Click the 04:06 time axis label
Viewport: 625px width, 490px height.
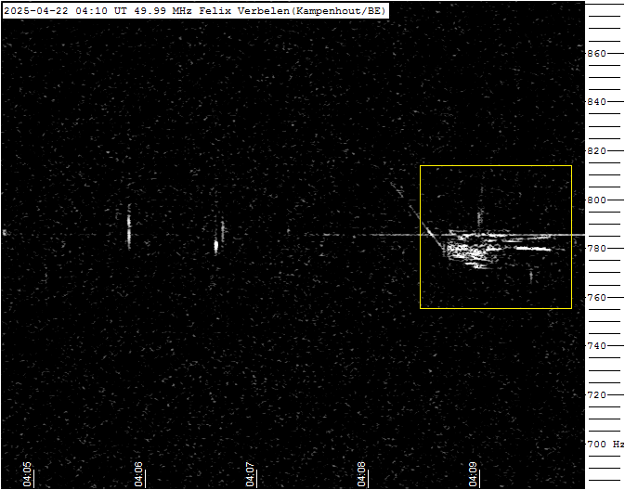tap(138, 474)
